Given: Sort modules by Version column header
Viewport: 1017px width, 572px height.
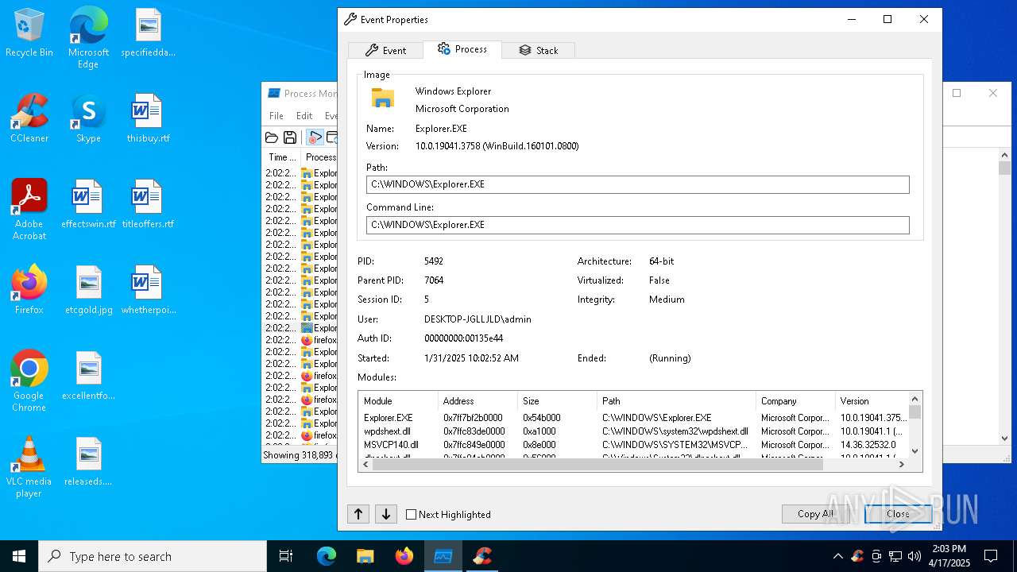Looking at the screenshot, I should pos(871,401).
